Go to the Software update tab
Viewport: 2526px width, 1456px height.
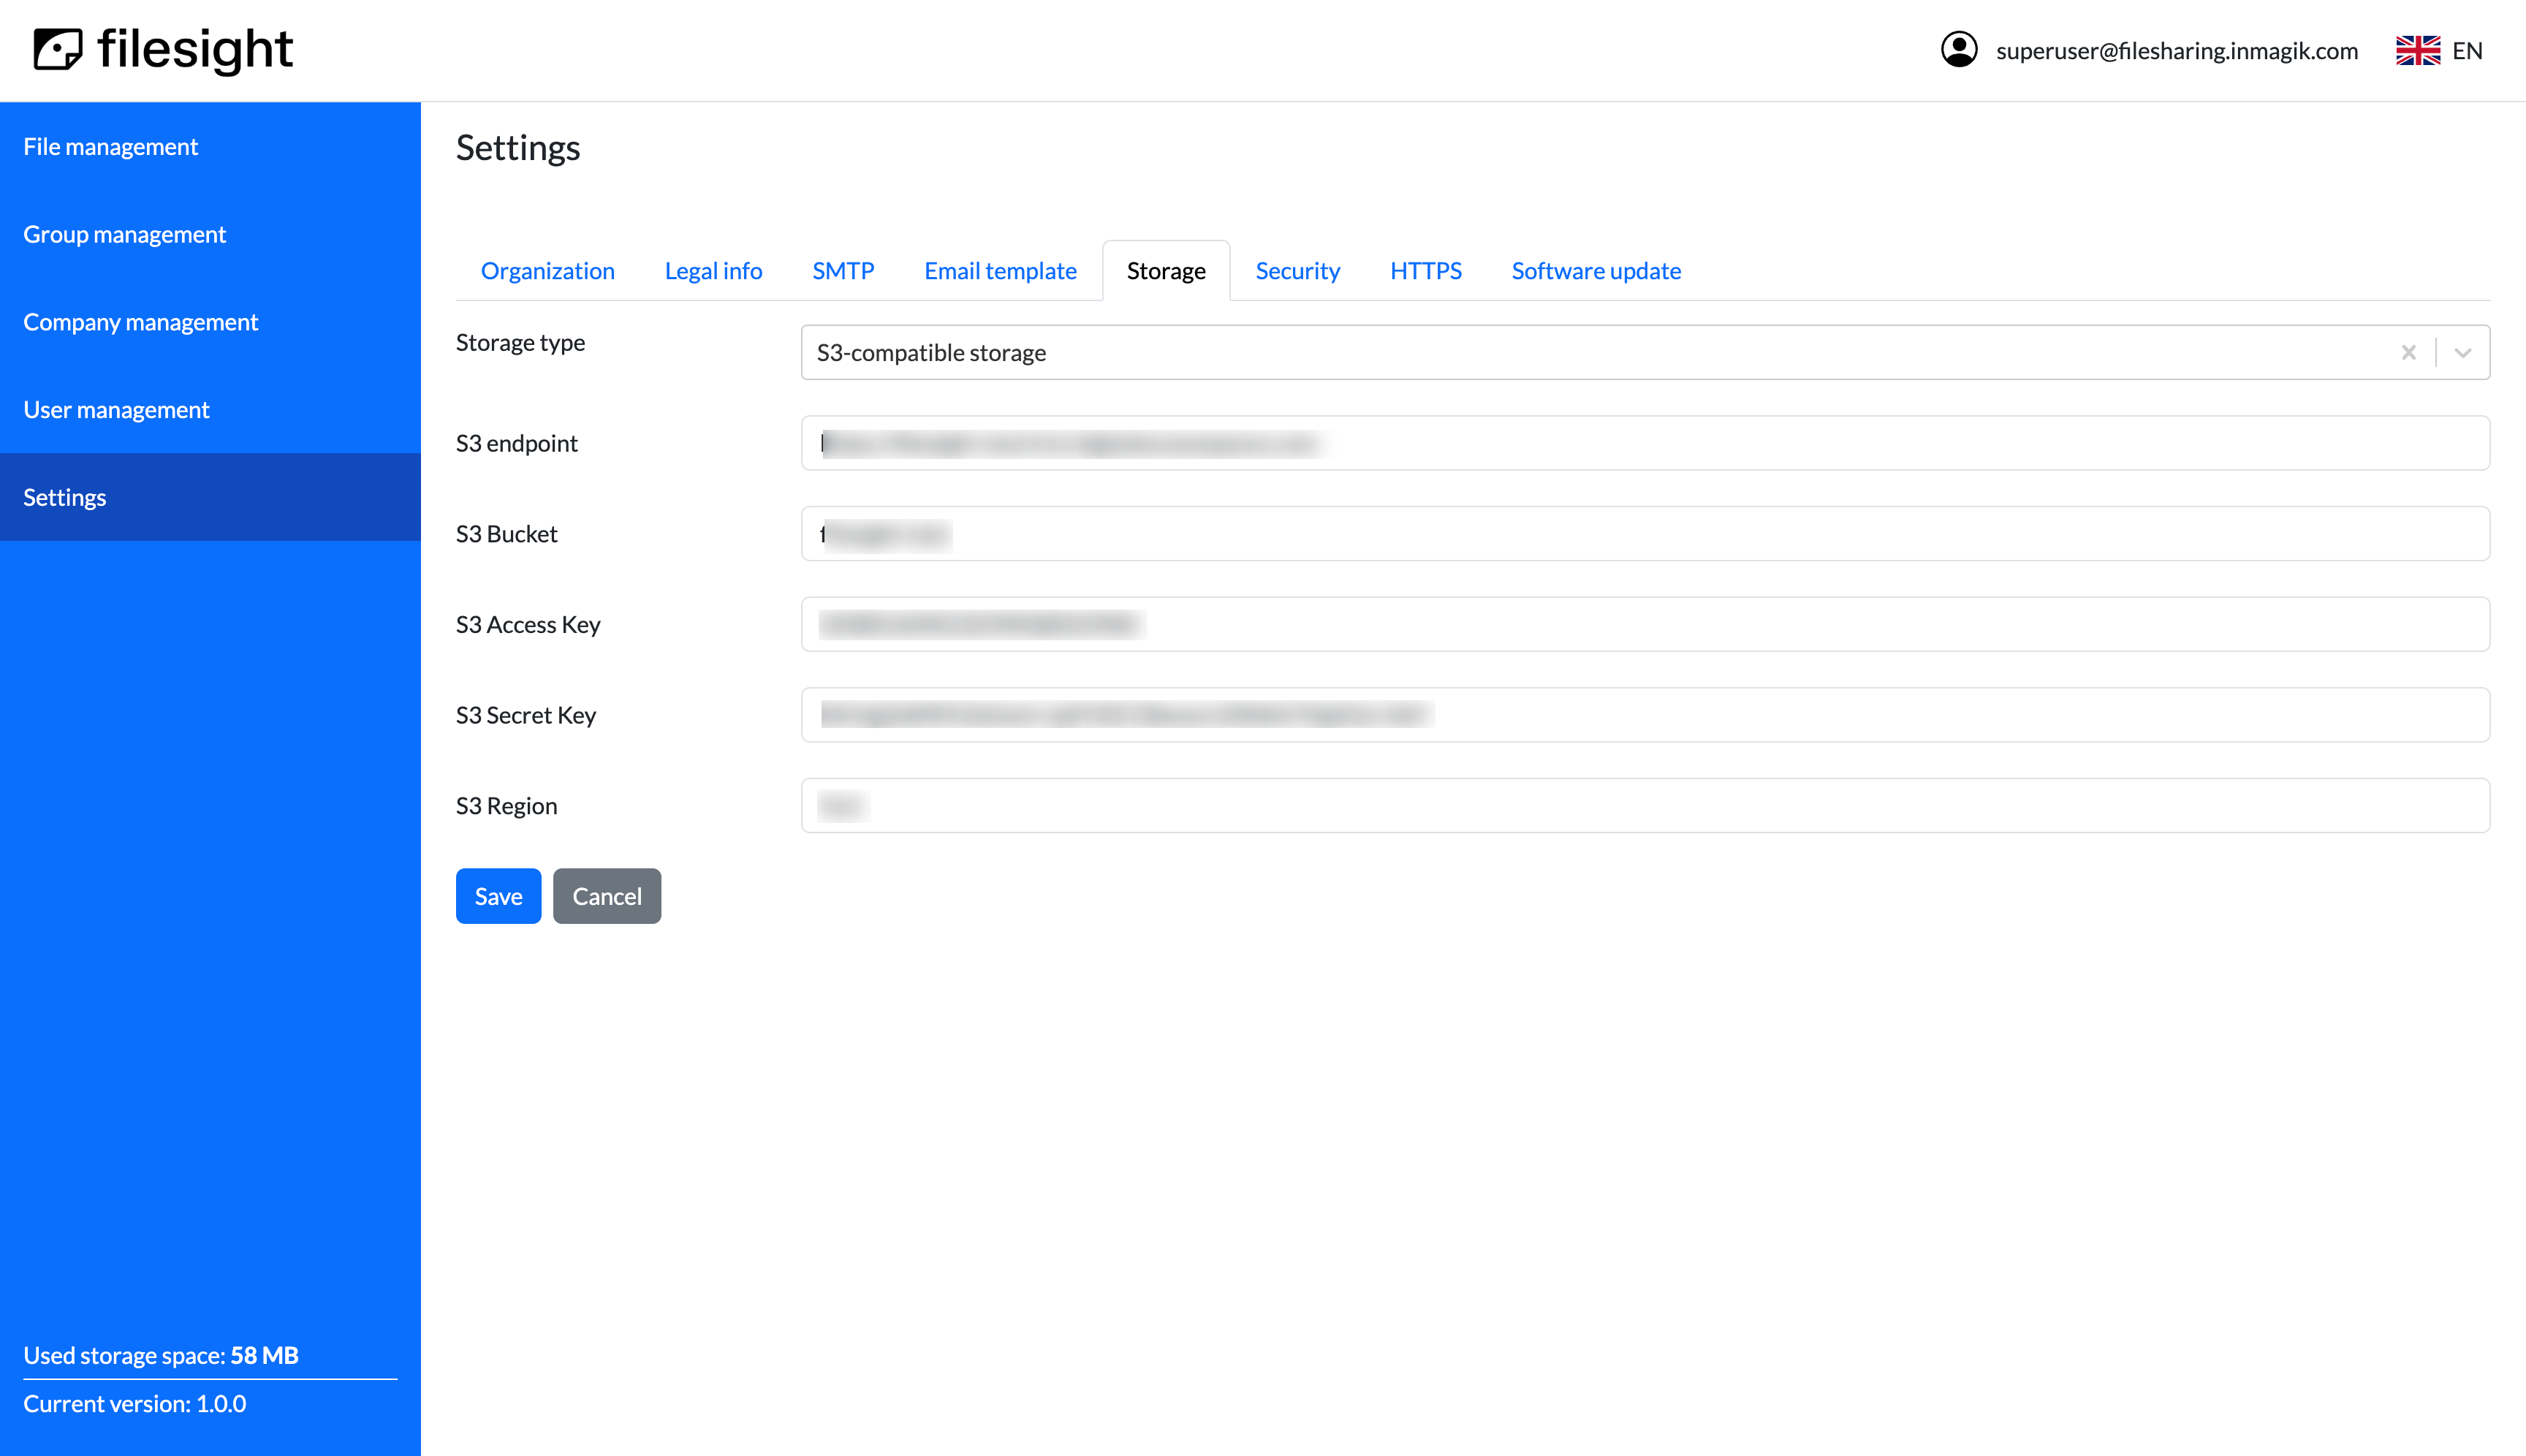pyautogui.click(x=1595, y=271)
